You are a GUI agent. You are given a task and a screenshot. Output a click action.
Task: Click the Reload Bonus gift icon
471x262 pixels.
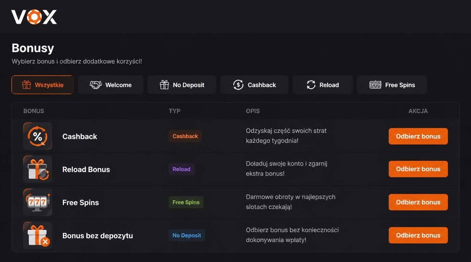coord(38,169)
